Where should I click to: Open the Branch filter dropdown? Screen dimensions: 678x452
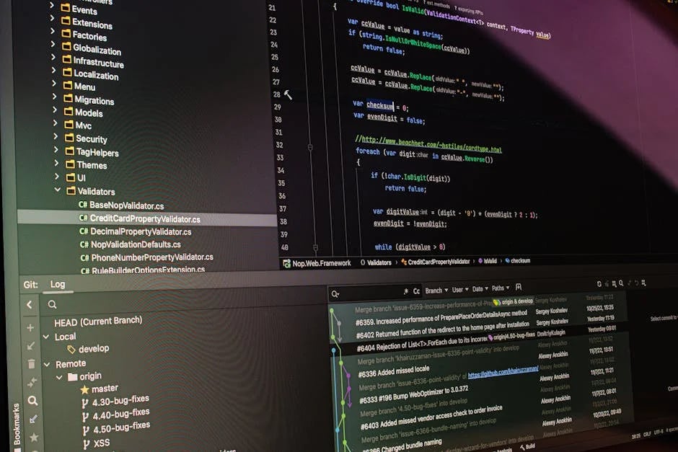[436, 291]
